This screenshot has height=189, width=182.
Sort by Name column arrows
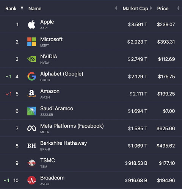[x=116, y=8]
